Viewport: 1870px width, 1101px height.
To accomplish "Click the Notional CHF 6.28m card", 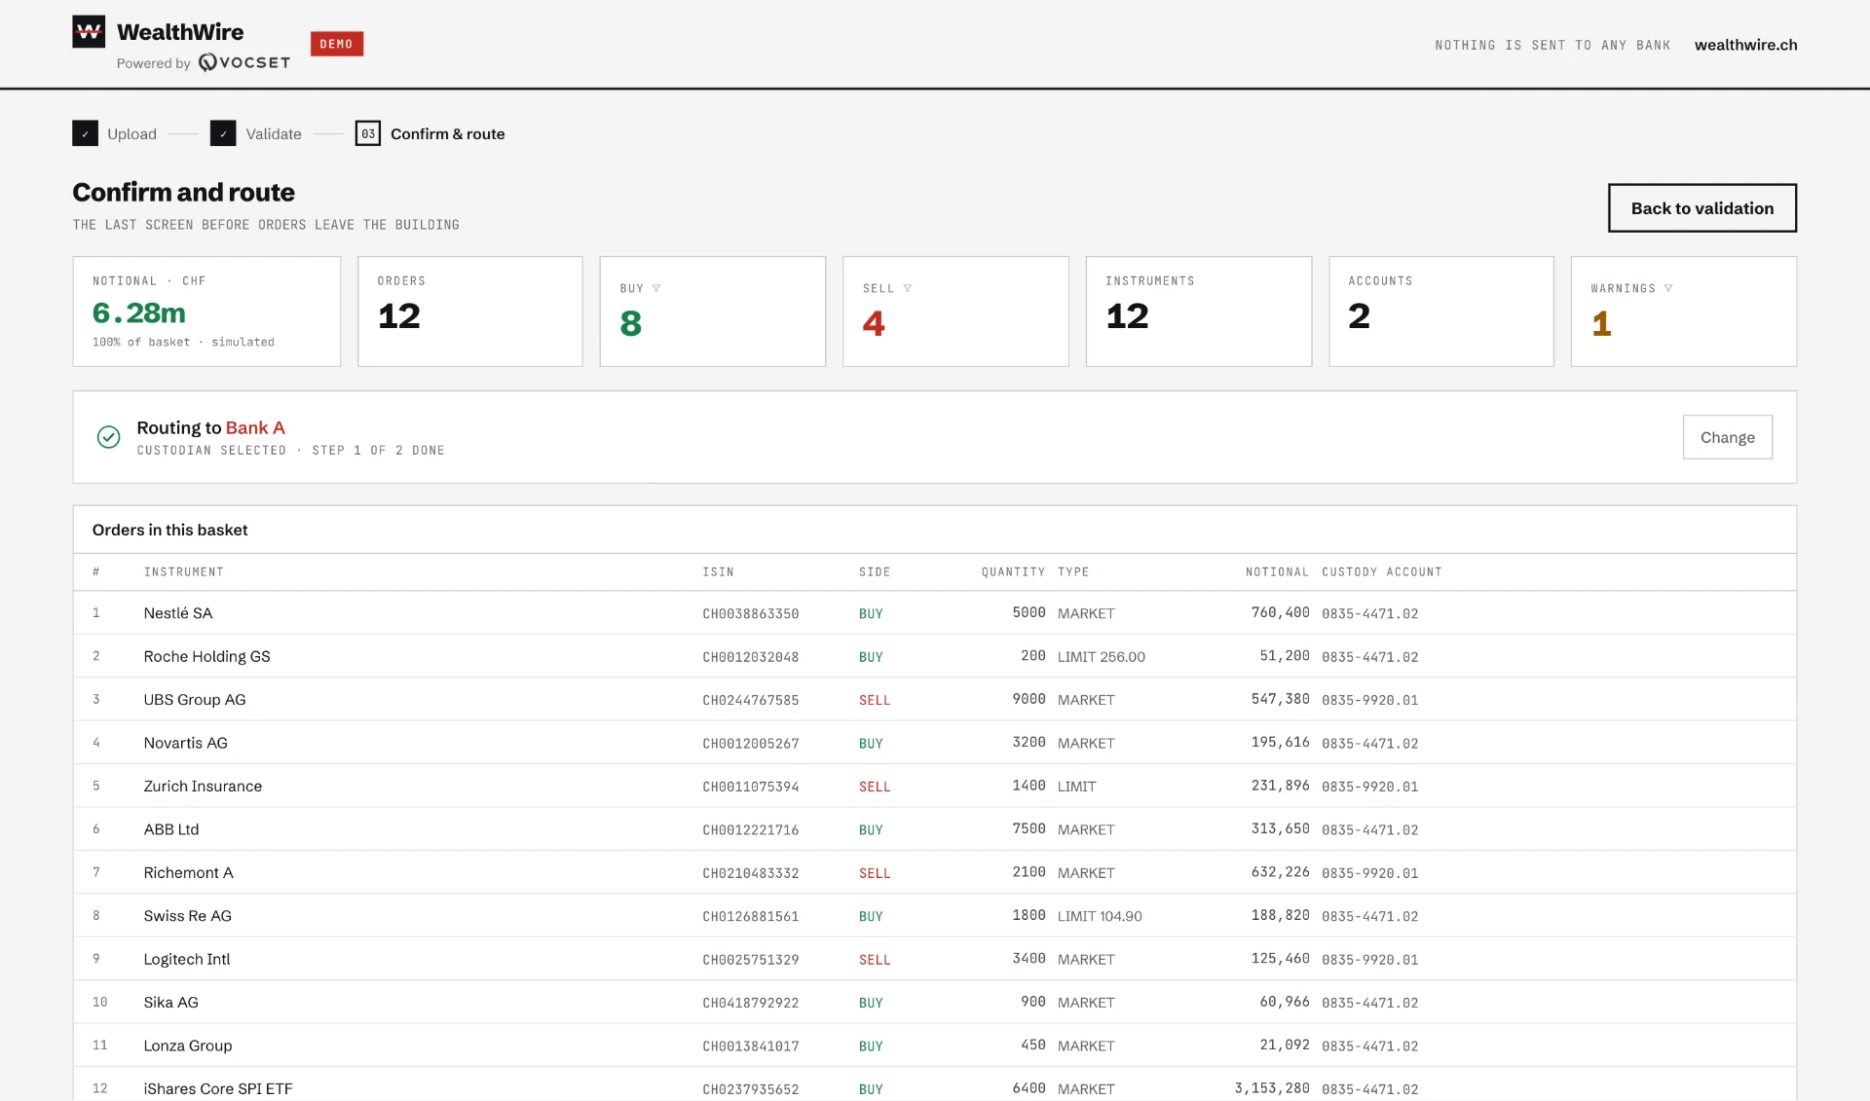I will coord(206,312).
